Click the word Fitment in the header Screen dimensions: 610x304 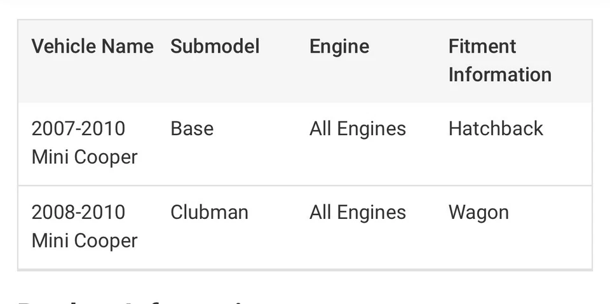[482, 46]
